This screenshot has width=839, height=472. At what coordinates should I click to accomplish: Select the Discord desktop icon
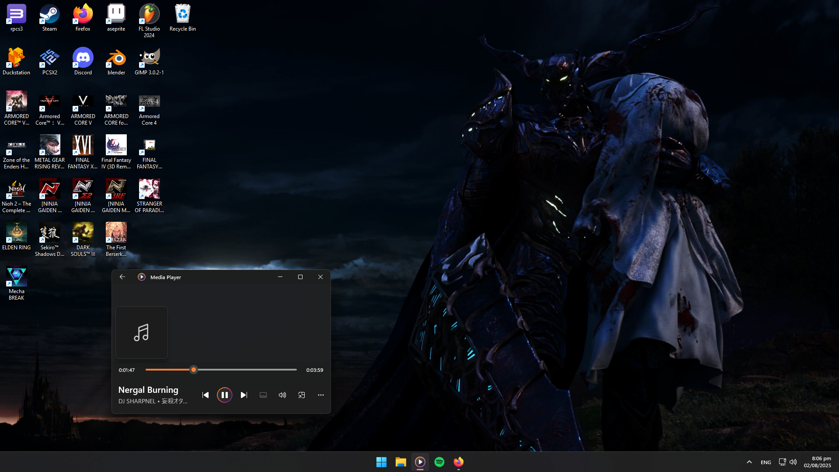point(83,62)
